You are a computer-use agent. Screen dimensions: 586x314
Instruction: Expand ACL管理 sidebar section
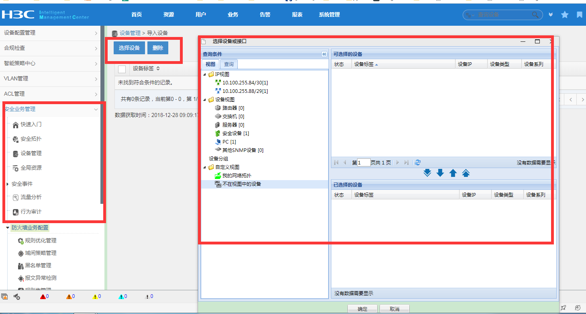50,94
